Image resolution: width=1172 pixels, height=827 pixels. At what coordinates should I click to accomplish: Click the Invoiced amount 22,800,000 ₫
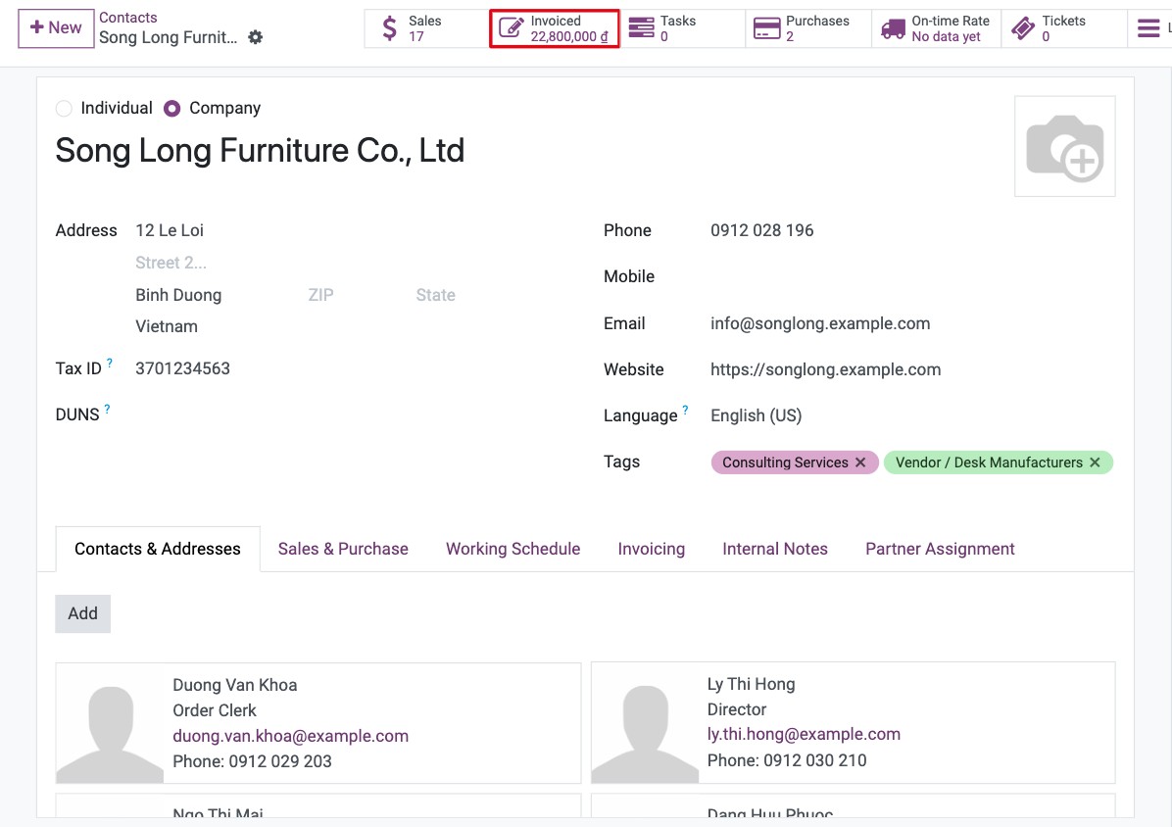569,36
